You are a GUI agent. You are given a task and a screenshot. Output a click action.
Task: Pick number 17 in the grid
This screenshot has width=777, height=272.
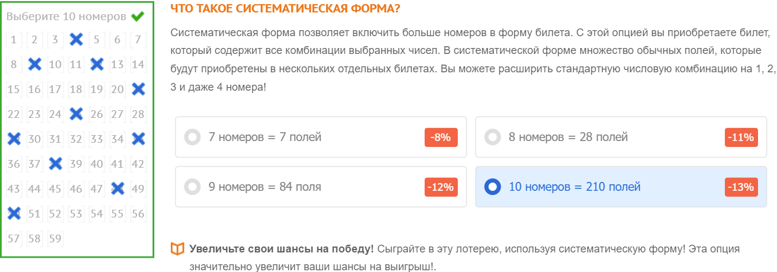tap(55, 89)
